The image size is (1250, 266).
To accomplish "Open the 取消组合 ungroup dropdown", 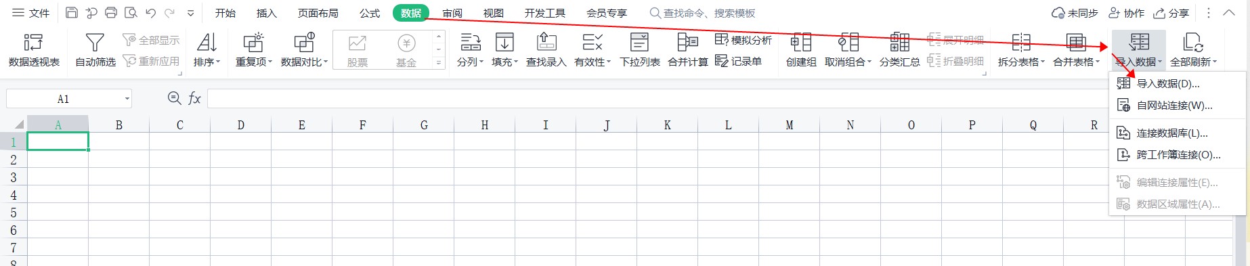I will (848, 51).
